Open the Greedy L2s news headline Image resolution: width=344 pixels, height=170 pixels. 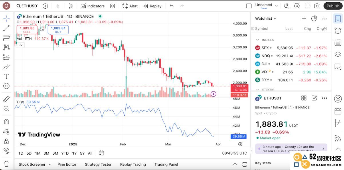(291, 149)
